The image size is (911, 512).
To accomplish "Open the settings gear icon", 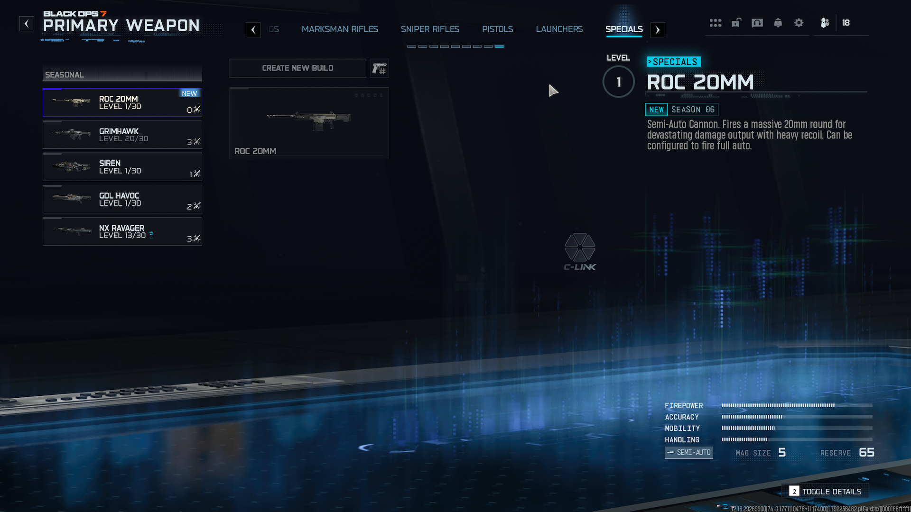I will (799, 23).
